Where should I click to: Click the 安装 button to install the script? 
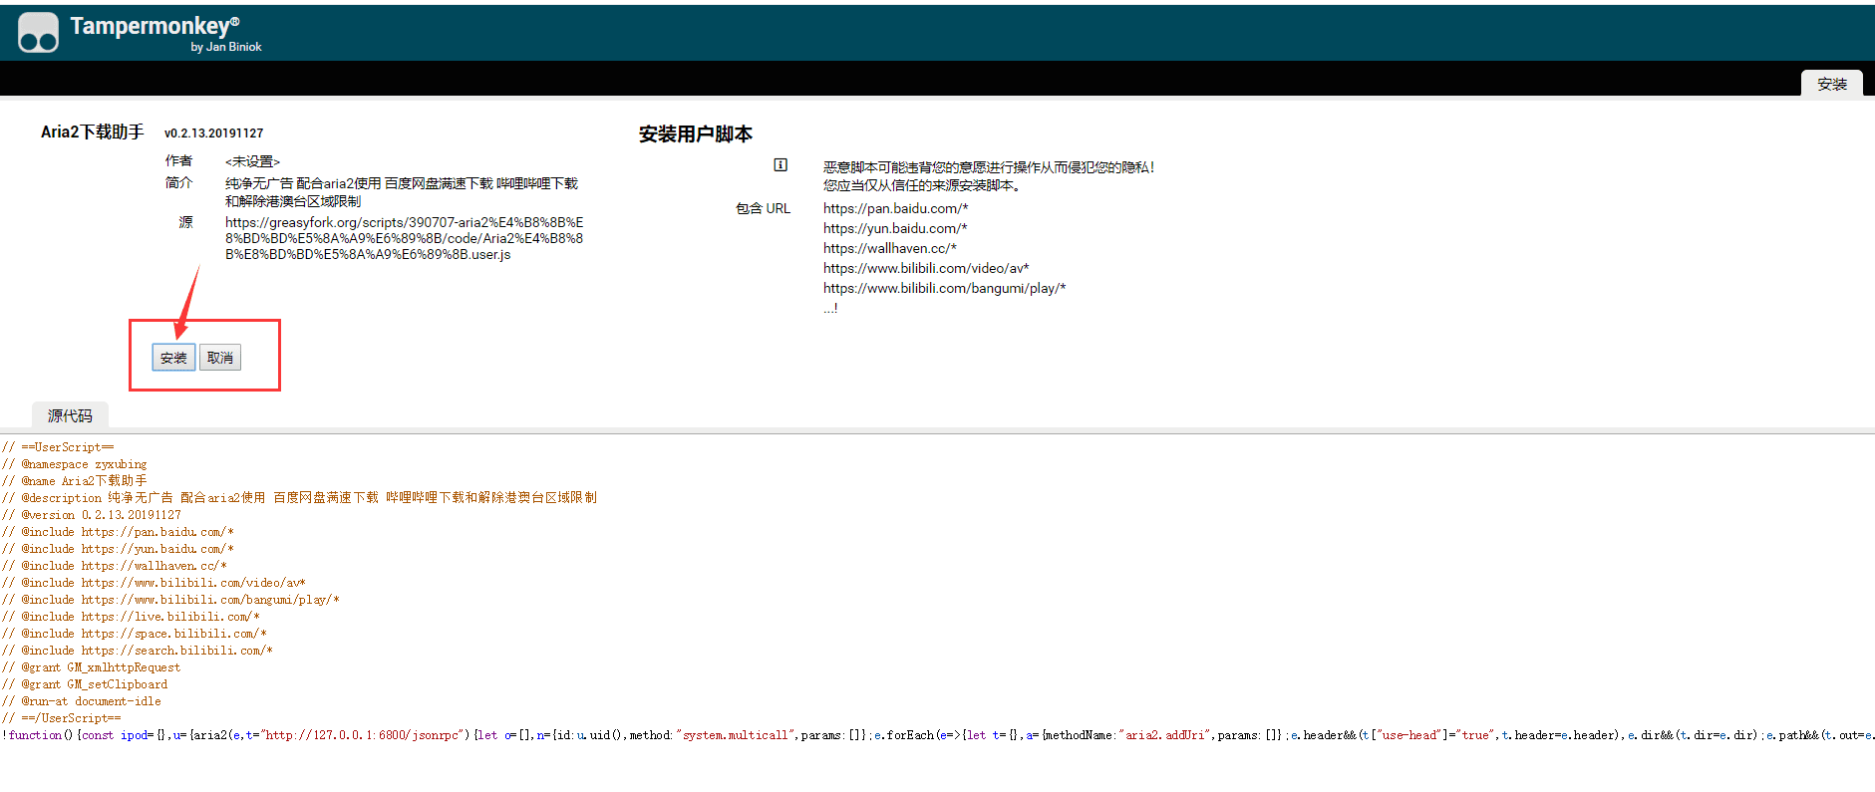[x=173, y=358]
